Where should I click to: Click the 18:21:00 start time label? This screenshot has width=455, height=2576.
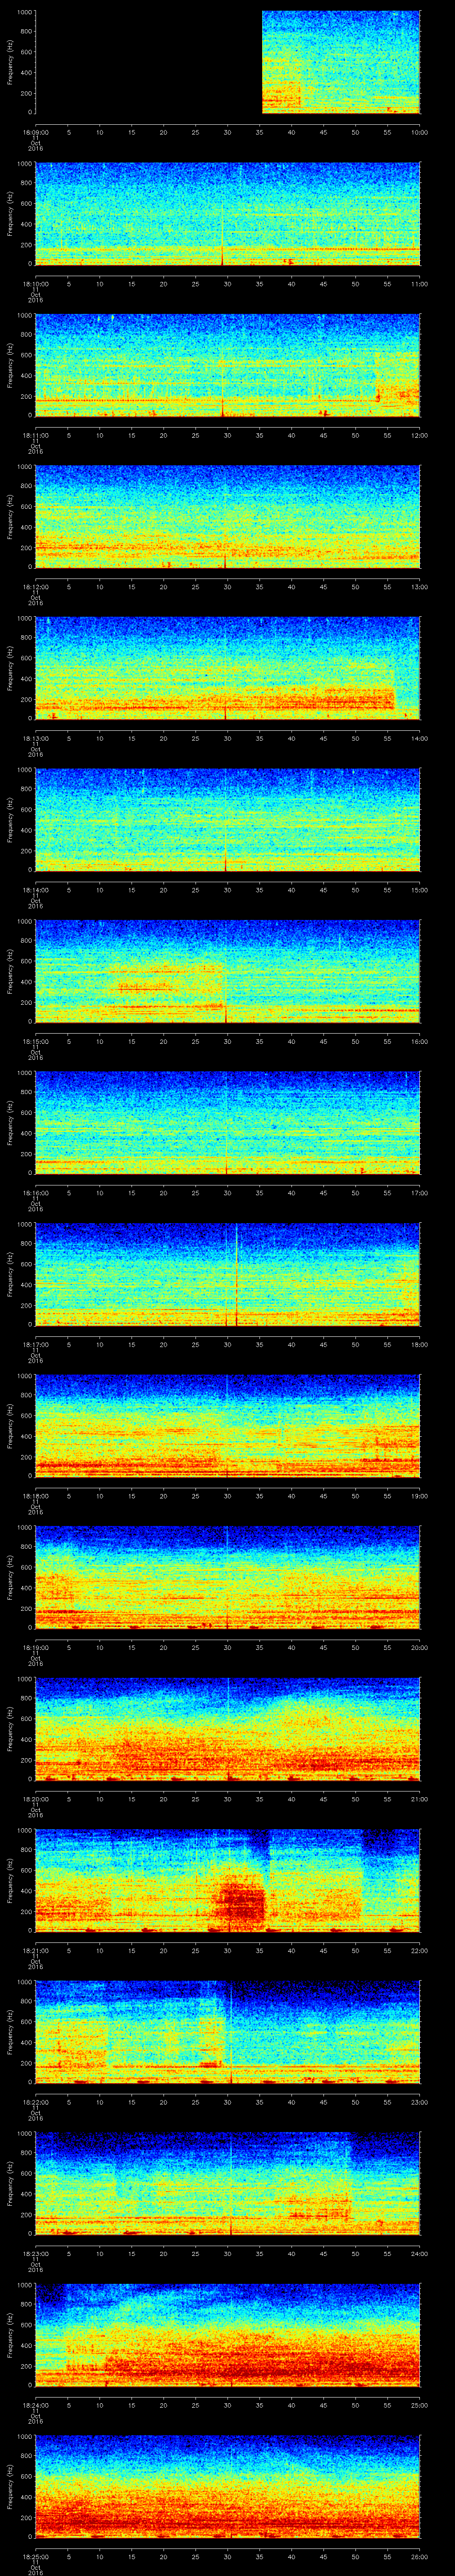coord(35,1949)
